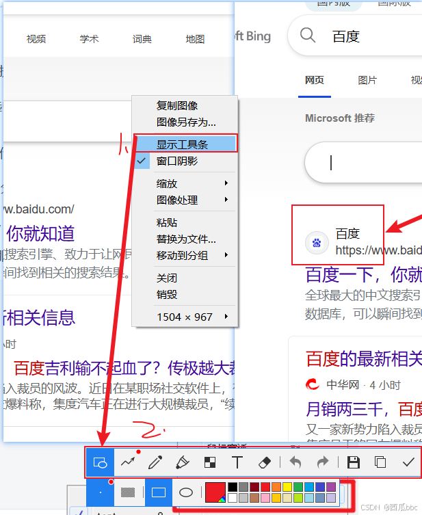This screenshot has height=515, width=422.
Task: Choose 替换为文件... in context menu
Action: click(185, 239)
